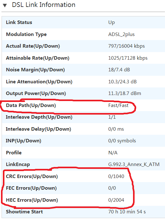Select the Link Status label
This screenshot has height=220, width=165.
[x=19, y=22]
